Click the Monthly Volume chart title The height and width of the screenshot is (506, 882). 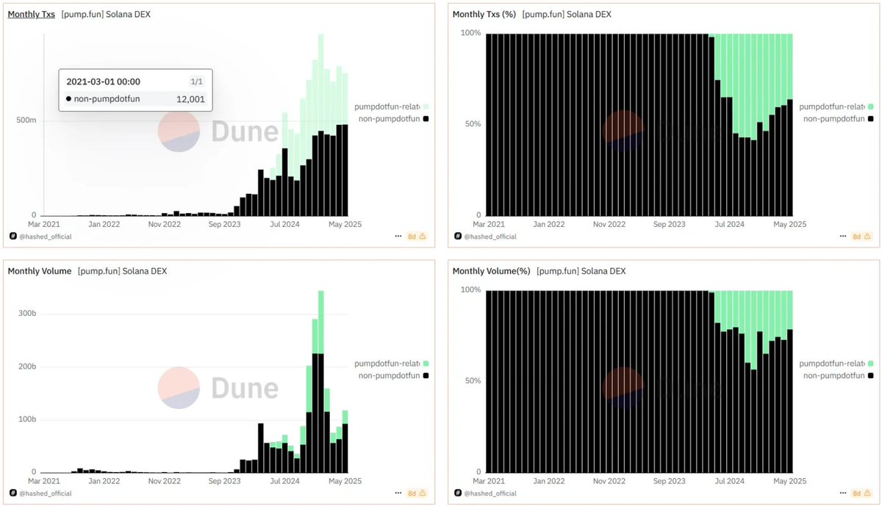tap(40, 271)
